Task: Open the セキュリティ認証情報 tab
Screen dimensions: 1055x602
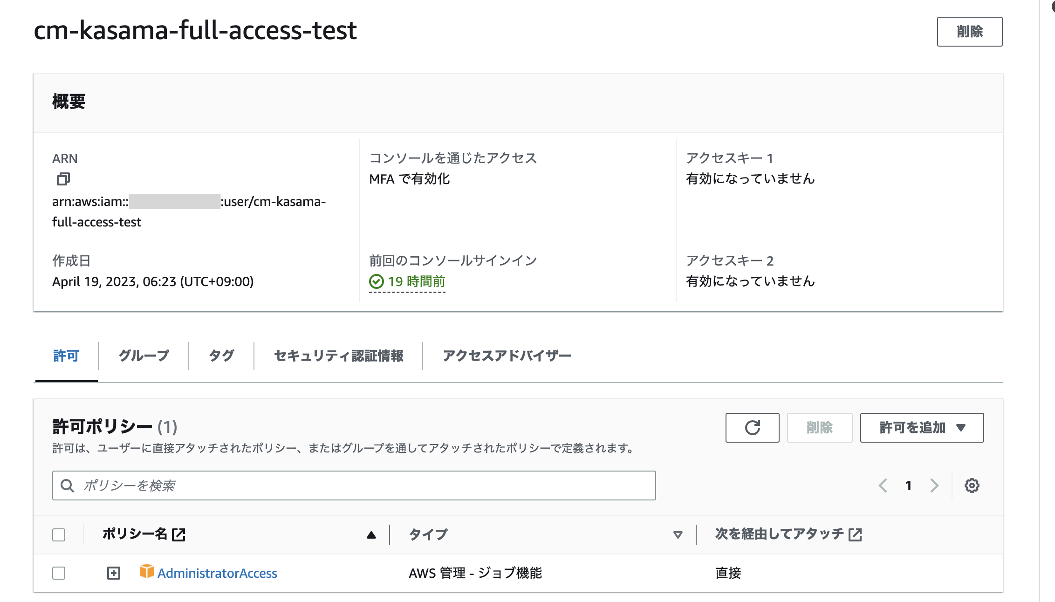Action: (338, 356)
